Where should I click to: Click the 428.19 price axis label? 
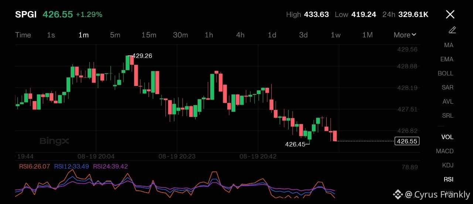coord(407,88)
